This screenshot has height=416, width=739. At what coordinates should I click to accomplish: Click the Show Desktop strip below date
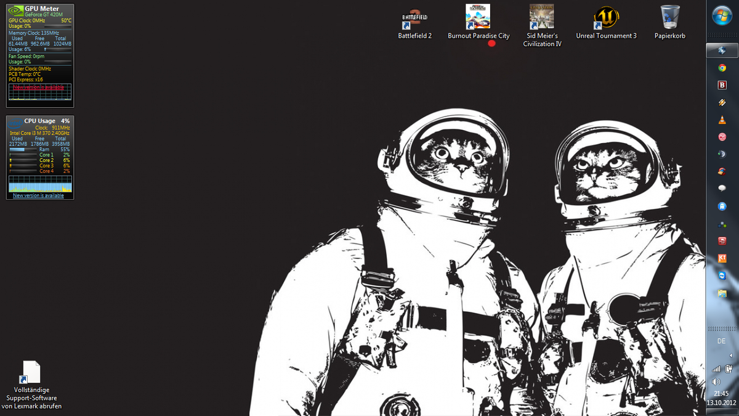click(722, 412)
